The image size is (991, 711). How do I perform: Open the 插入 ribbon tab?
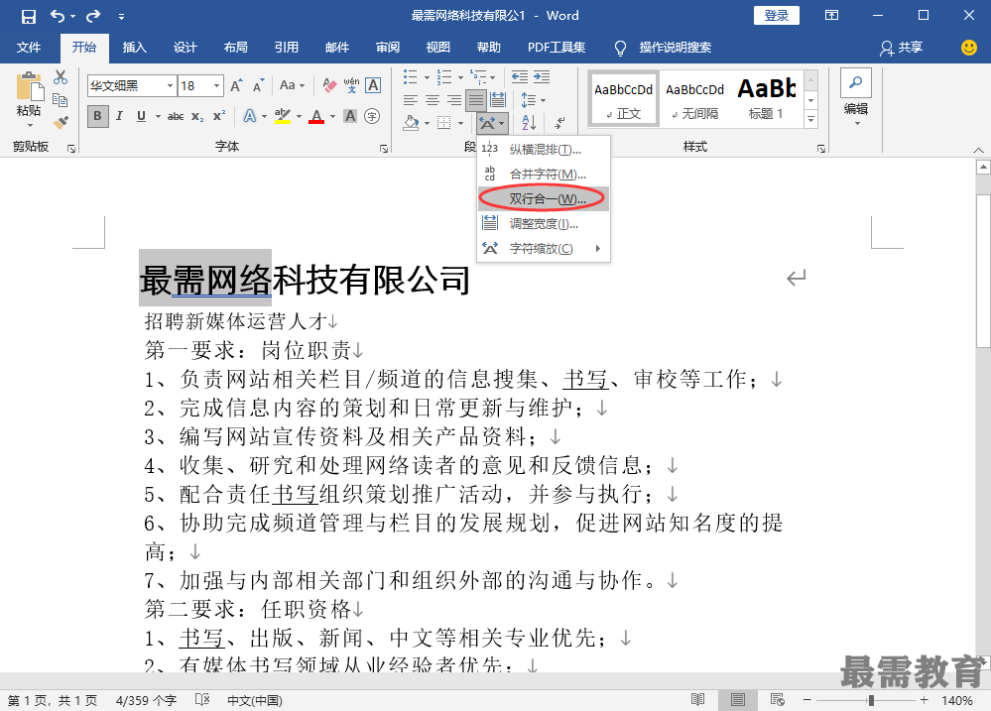coord(135,48)
